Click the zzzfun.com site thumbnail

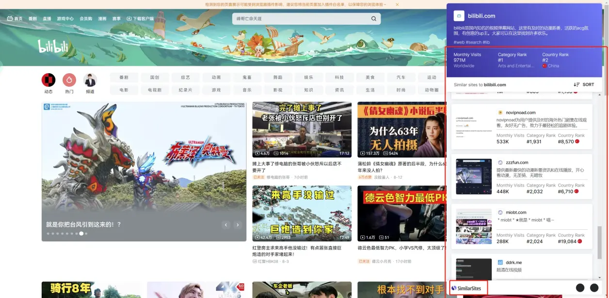coord(473,176)
